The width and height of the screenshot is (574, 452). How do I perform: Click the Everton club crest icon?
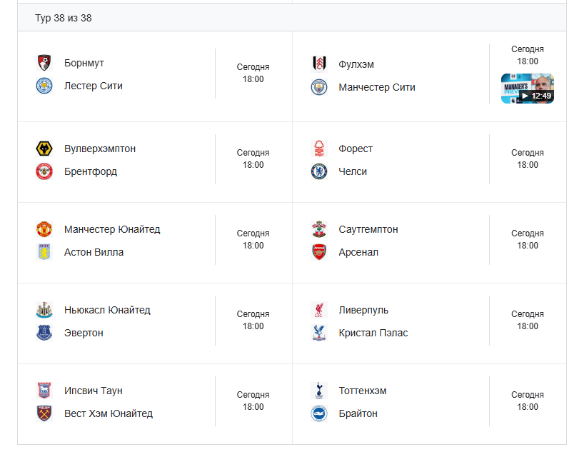[44, 333]
